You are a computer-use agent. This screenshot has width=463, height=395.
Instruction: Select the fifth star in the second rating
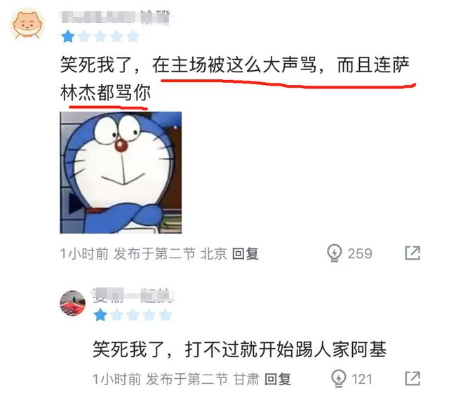tap(166, 315)
